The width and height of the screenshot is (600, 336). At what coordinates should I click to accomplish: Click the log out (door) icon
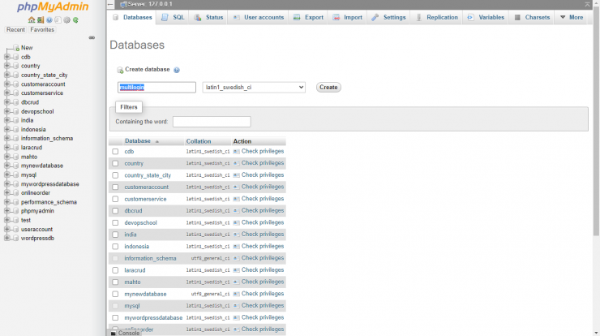(41, 20)
